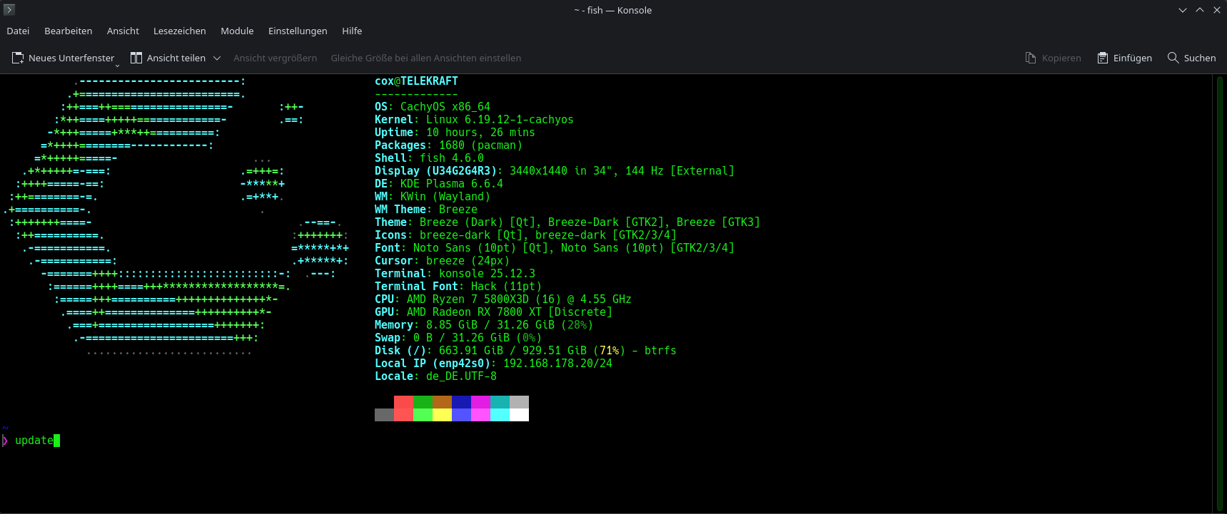
Task: Click memory value 8.85 GiB / 31.26 GiB
Action: tap(490, 325)
